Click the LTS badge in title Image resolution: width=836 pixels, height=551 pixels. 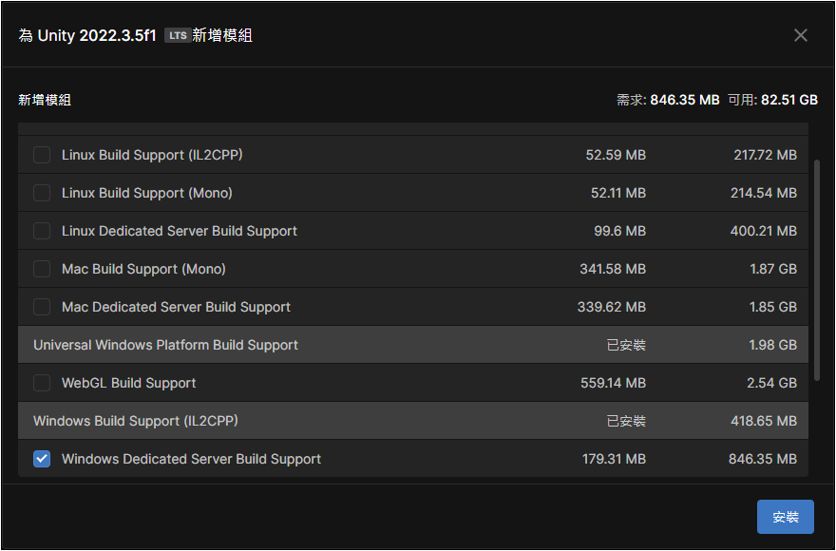pyautogui.click(x=178, y=36)
